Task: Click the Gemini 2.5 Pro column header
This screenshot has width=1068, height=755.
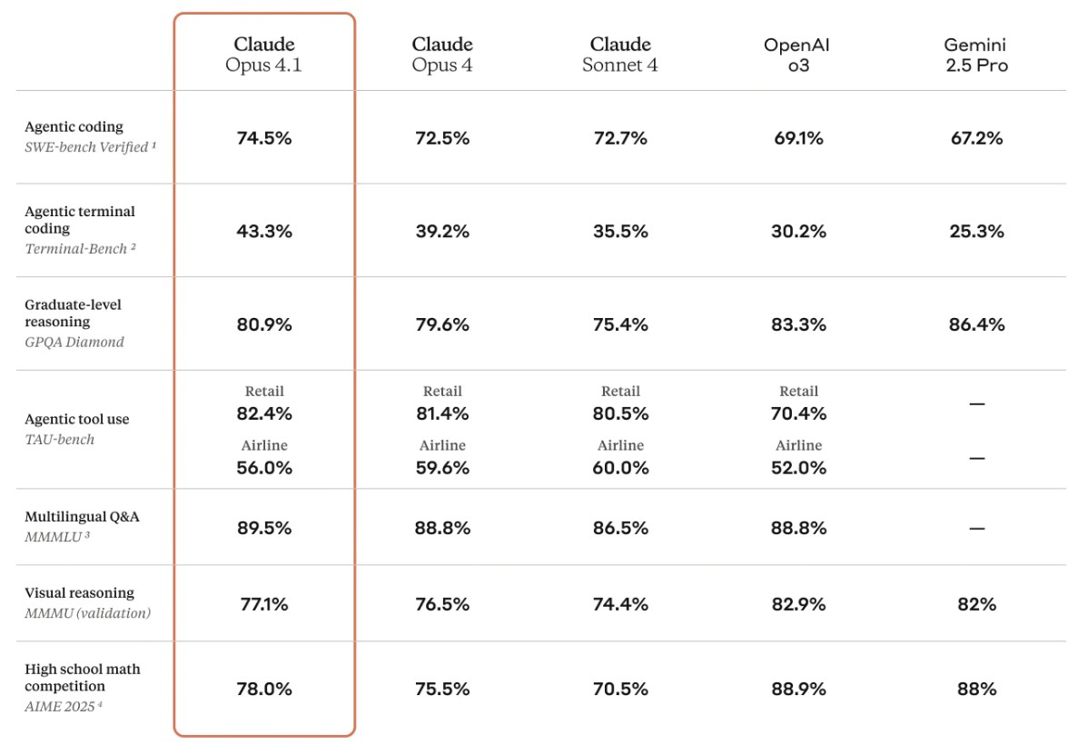Action: pos(976,55)
